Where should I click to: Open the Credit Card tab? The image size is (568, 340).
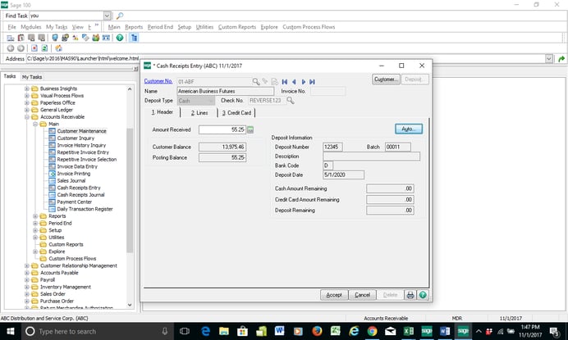pyautogui.click(x=235, y=113)
